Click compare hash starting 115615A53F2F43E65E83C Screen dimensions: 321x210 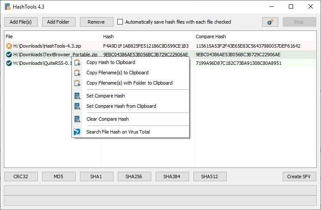pyautogui.click(x=248, y=46)
